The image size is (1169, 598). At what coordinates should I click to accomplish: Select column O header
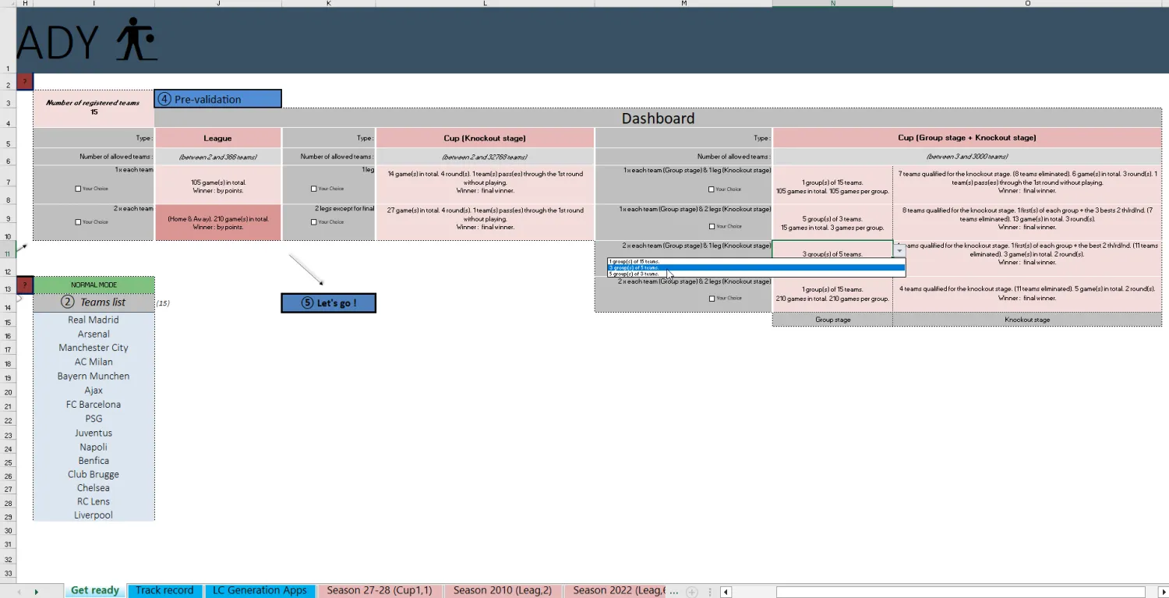tap(1027, 3)
